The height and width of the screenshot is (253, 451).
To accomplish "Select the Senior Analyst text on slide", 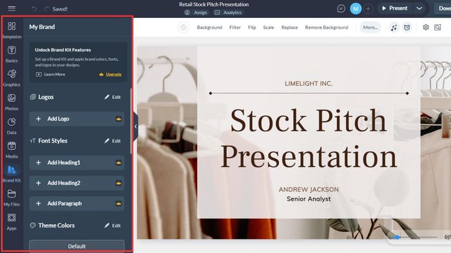I will click(x=309, y=199).
